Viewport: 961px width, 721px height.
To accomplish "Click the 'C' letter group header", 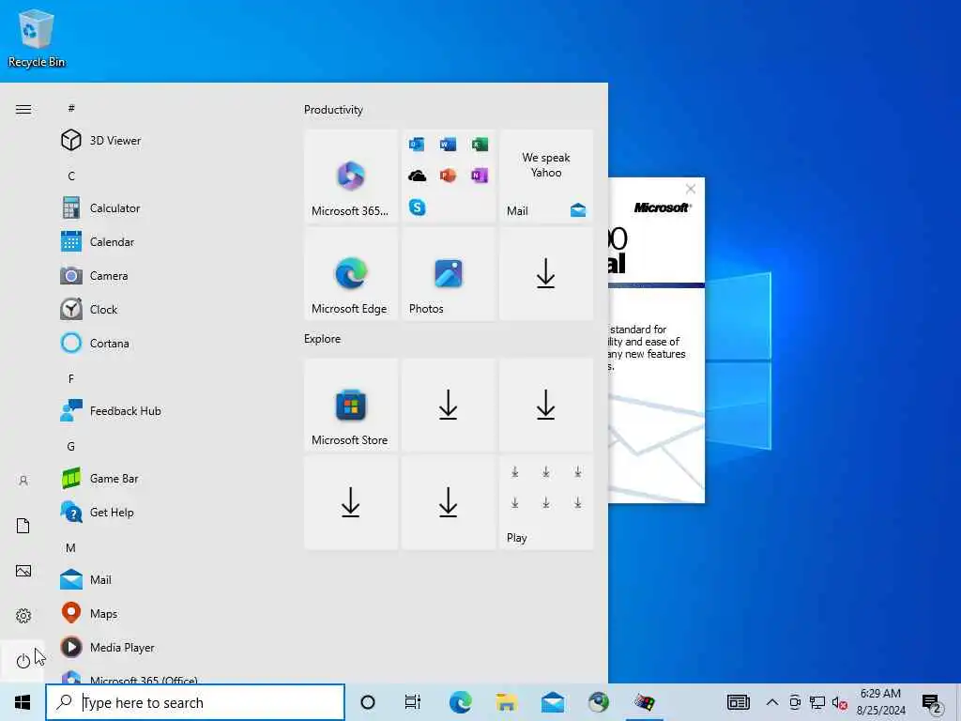I will click(71, 176).
